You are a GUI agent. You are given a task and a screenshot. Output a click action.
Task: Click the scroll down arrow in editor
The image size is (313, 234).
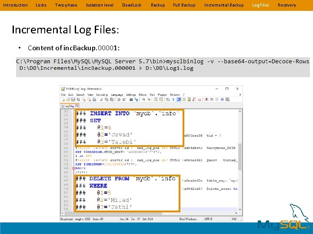click(x=240, y=209)
